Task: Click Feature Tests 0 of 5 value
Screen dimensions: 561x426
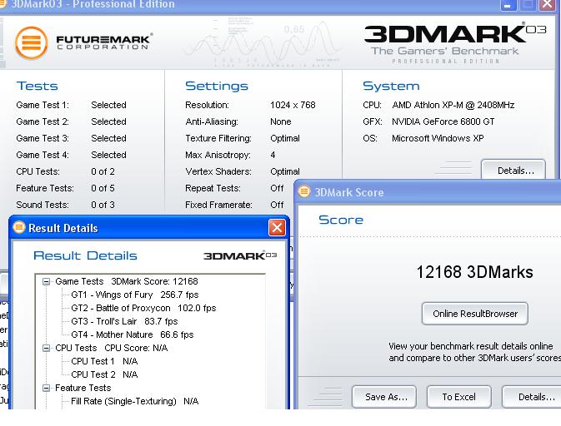Action: pos(103,188)
